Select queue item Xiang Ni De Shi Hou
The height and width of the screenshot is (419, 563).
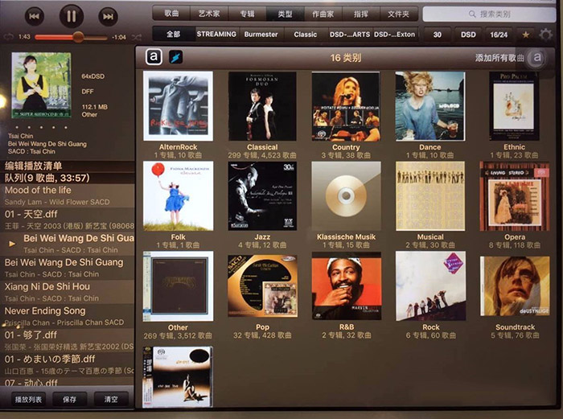[68, 292]
